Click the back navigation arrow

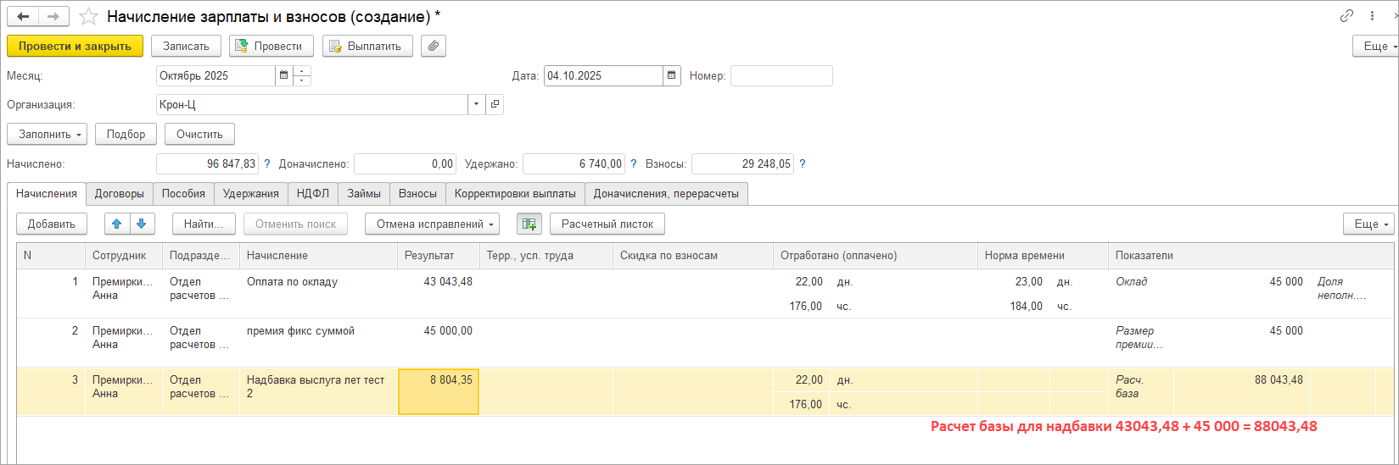tap(23, 17)
